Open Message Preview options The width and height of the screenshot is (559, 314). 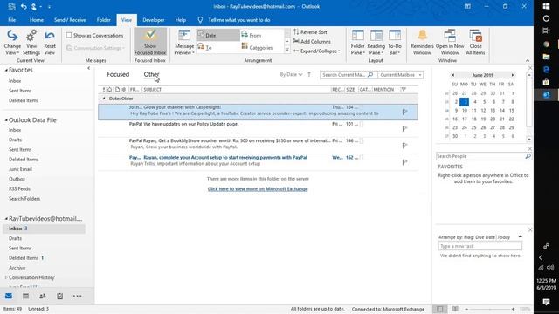(184, 43)
